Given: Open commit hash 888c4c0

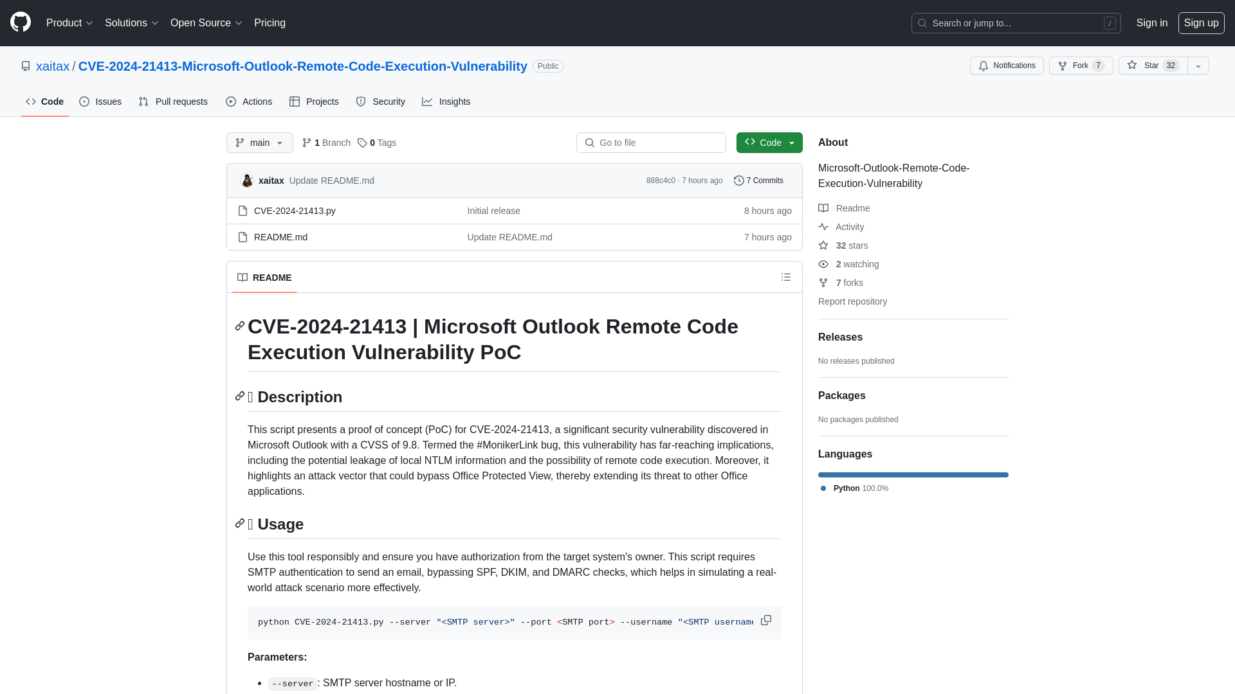Looking at the screenshot, I should point(661,181).
